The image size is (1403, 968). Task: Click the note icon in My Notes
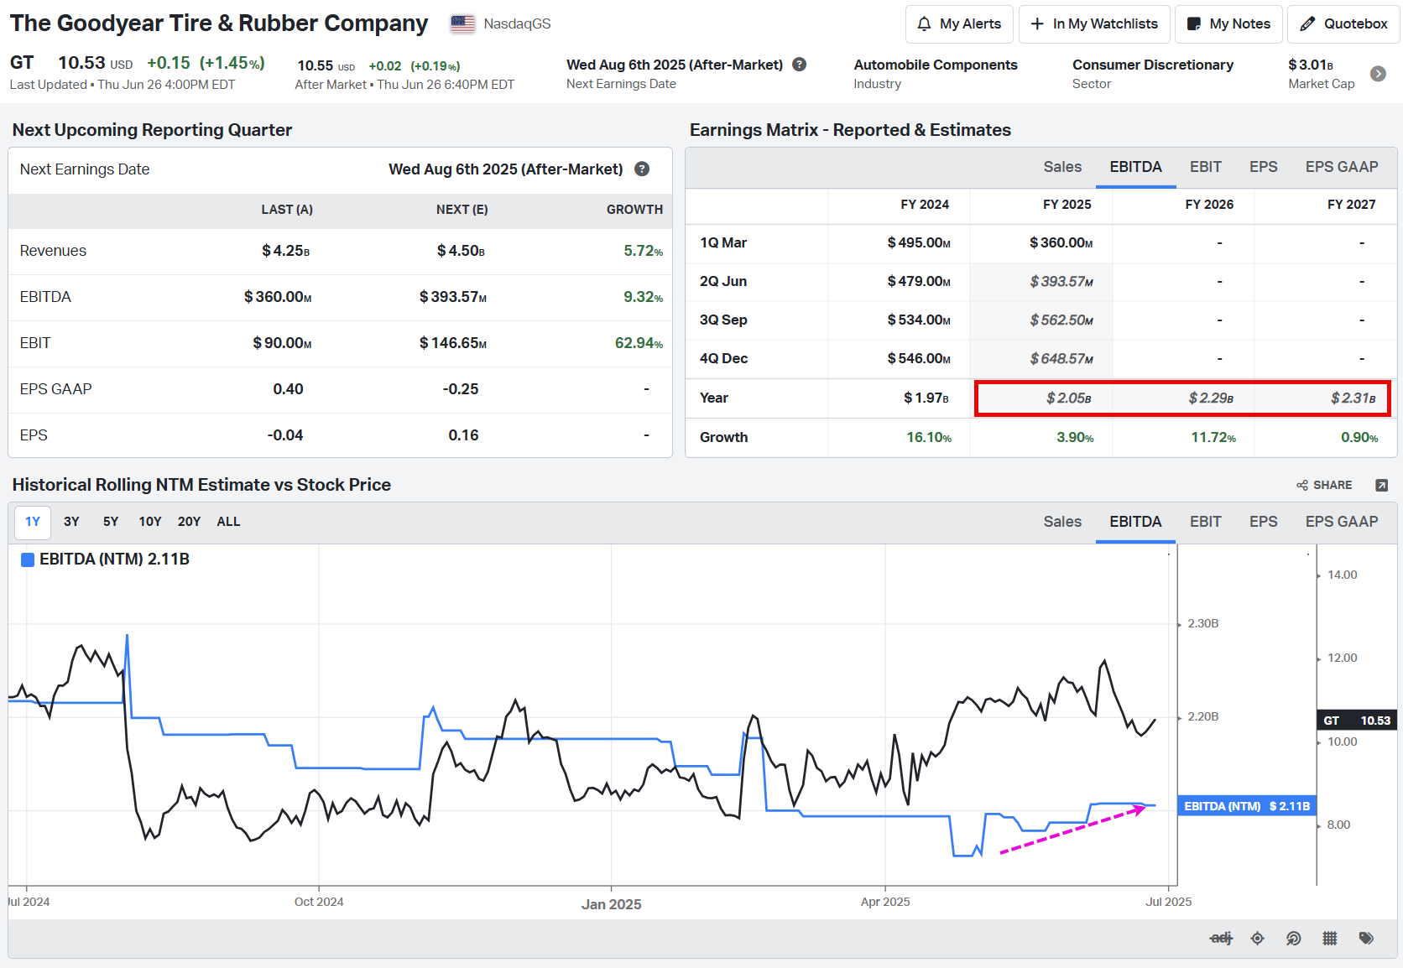tap(1193, 24)
